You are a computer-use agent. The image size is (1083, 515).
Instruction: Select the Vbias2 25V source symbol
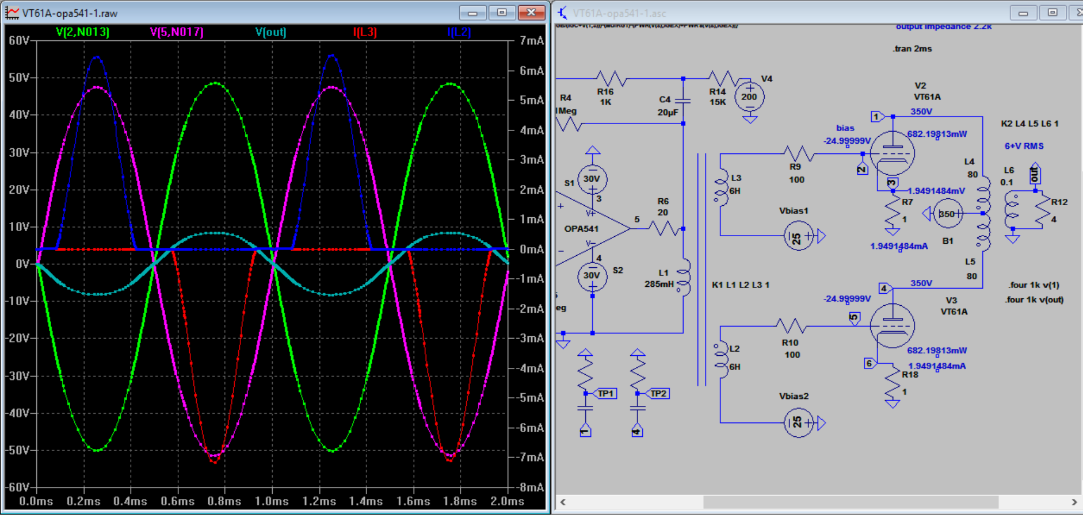[x=798, y=423]
